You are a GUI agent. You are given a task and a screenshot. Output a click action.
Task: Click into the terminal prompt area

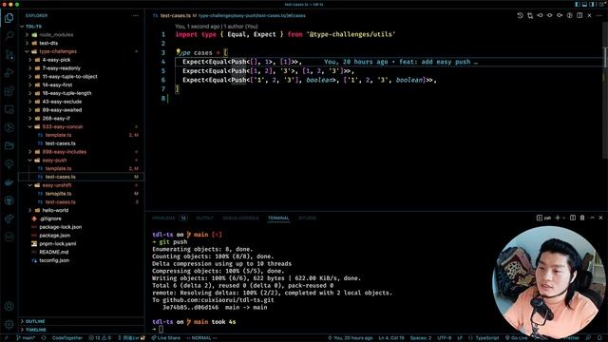[161, 330]
